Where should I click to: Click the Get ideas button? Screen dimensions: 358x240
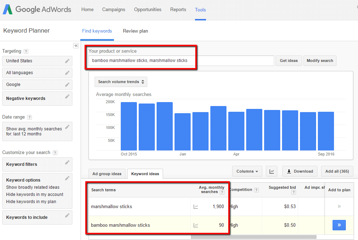(x=289, y=61)
